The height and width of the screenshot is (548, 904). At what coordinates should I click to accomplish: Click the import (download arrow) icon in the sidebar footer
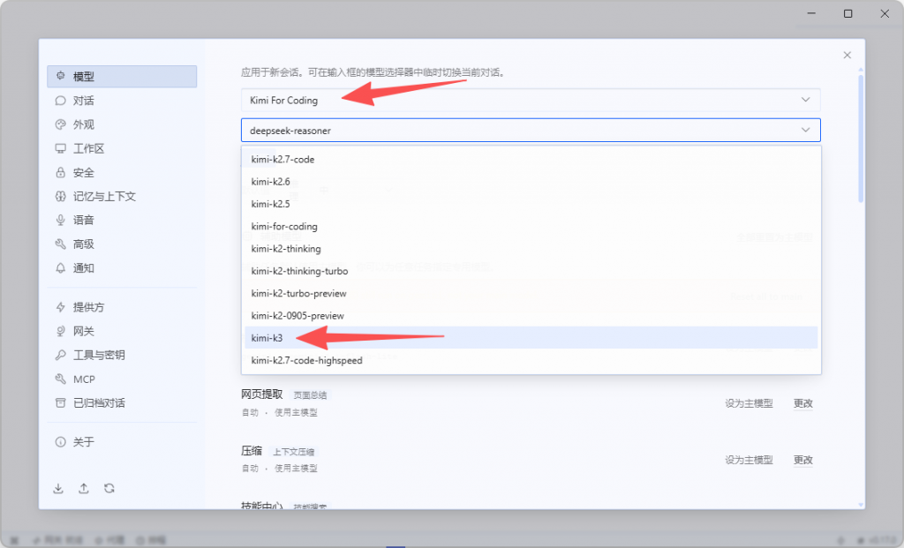click(58, 489)
